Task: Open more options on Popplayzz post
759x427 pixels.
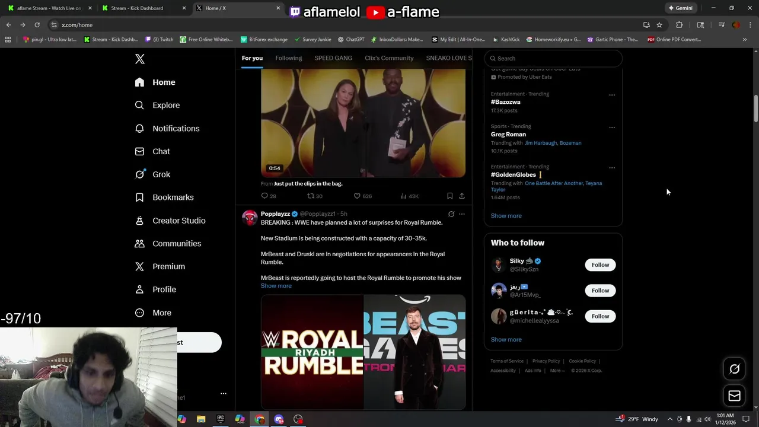Action: [462, 214]
